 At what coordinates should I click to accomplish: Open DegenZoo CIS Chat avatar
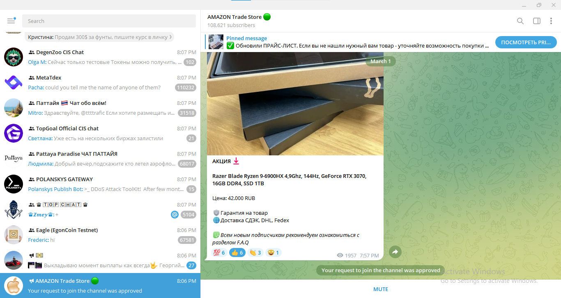pyautogui.click(x=14, y=57)
